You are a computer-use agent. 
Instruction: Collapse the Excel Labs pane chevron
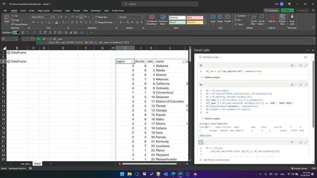(x=308, y=50)
